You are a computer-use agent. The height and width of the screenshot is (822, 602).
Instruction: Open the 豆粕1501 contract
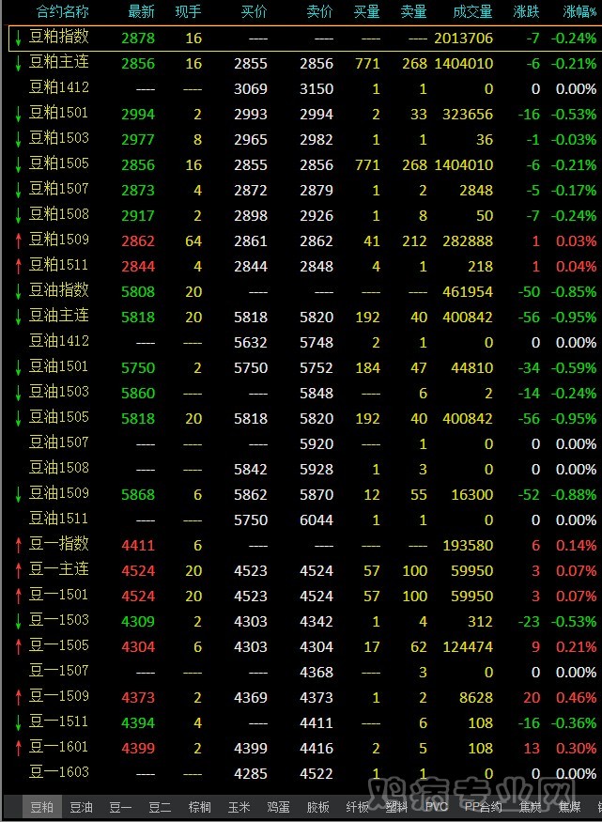305,114
